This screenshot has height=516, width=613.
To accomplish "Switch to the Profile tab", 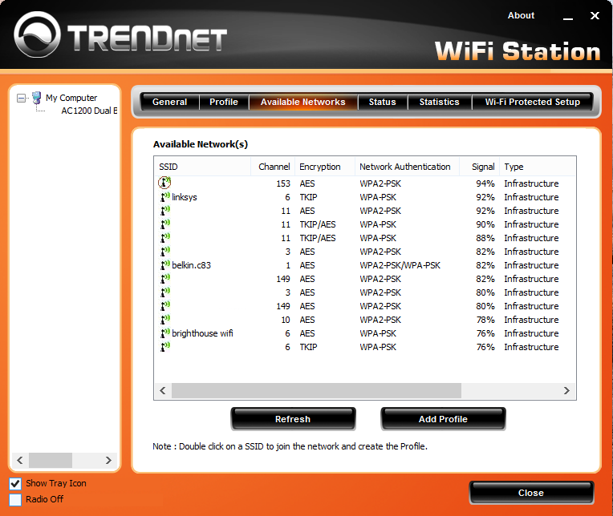I will [224, 102].
